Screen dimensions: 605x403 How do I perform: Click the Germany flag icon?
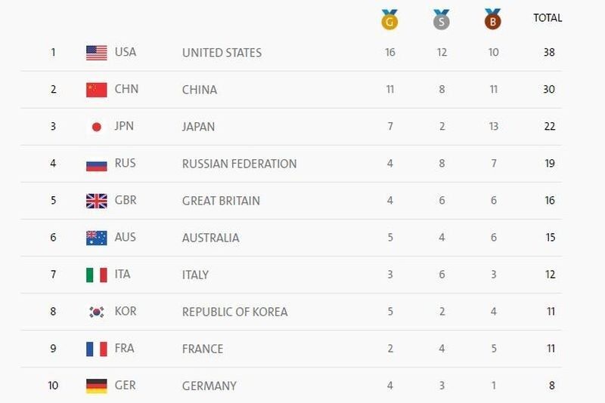point(96,386)
